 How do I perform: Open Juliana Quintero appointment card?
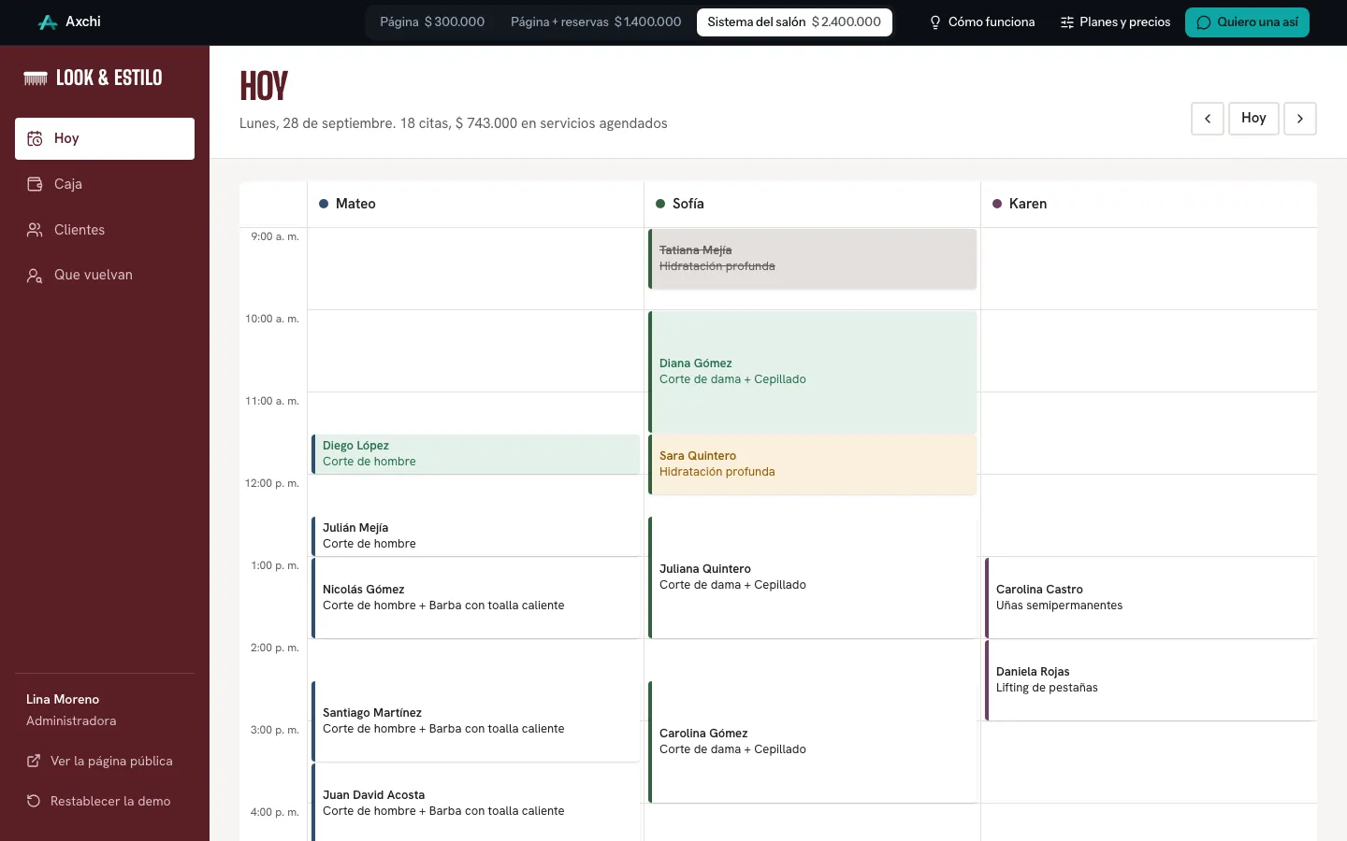(813, 577)
